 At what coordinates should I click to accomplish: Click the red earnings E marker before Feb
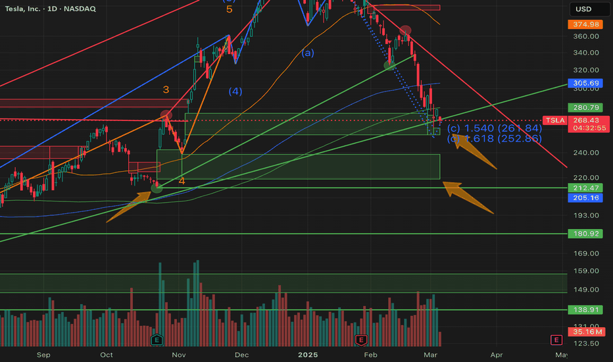(x=361, y=340)
